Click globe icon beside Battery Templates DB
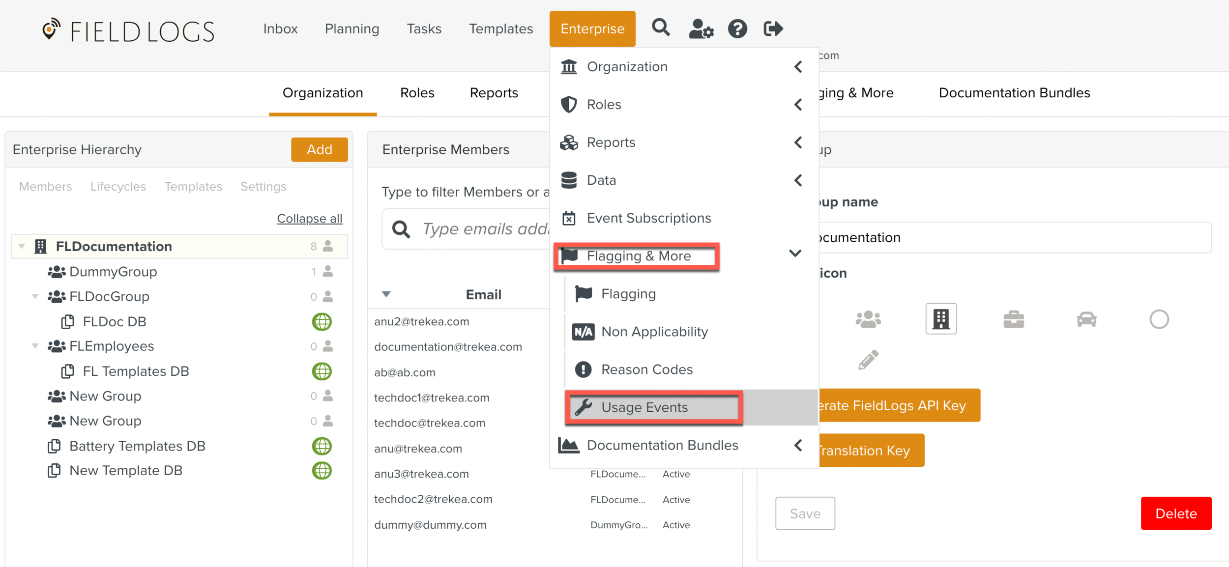Screen dimensions: 1229x567 click(x=322, y=446)
